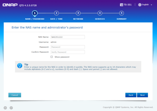The height and width of the screenshot is (111, 157).
Task: Click the globe language icon
Action: tap(140, 5)
